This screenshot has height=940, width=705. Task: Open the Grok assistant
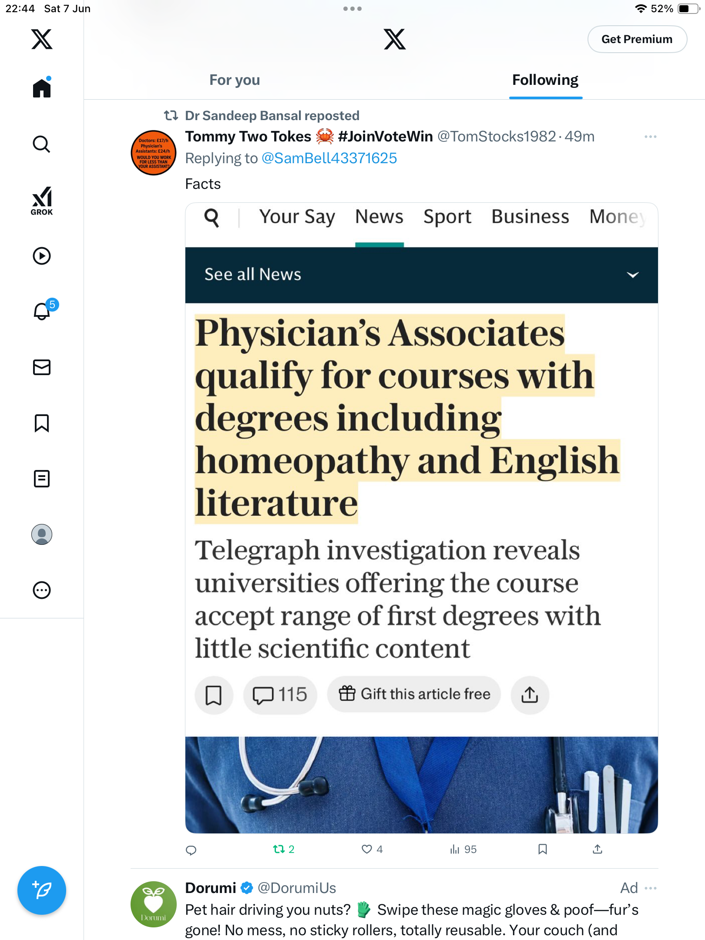[42, 201]
